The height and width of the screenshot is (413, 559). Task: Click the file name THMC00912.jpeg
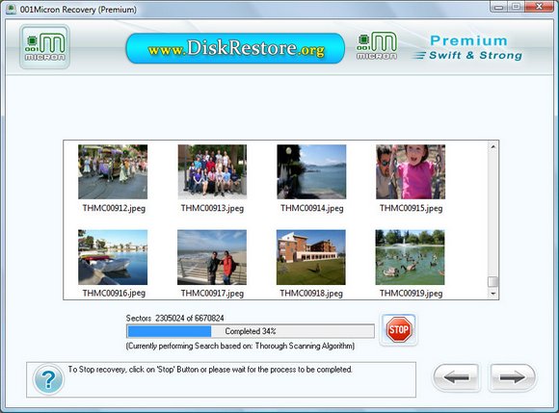[114, 208]
